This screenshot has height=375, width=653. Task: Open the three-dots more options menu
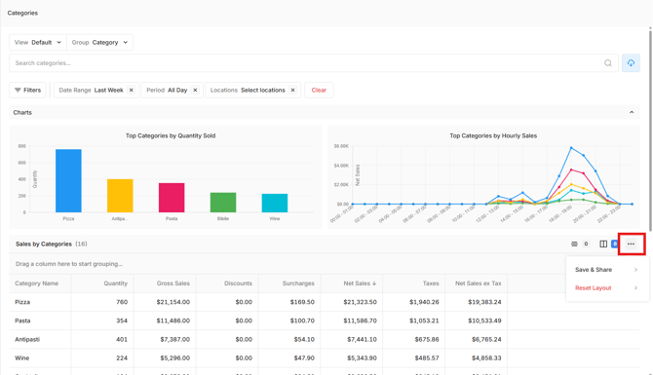click(x=631, y=244)
